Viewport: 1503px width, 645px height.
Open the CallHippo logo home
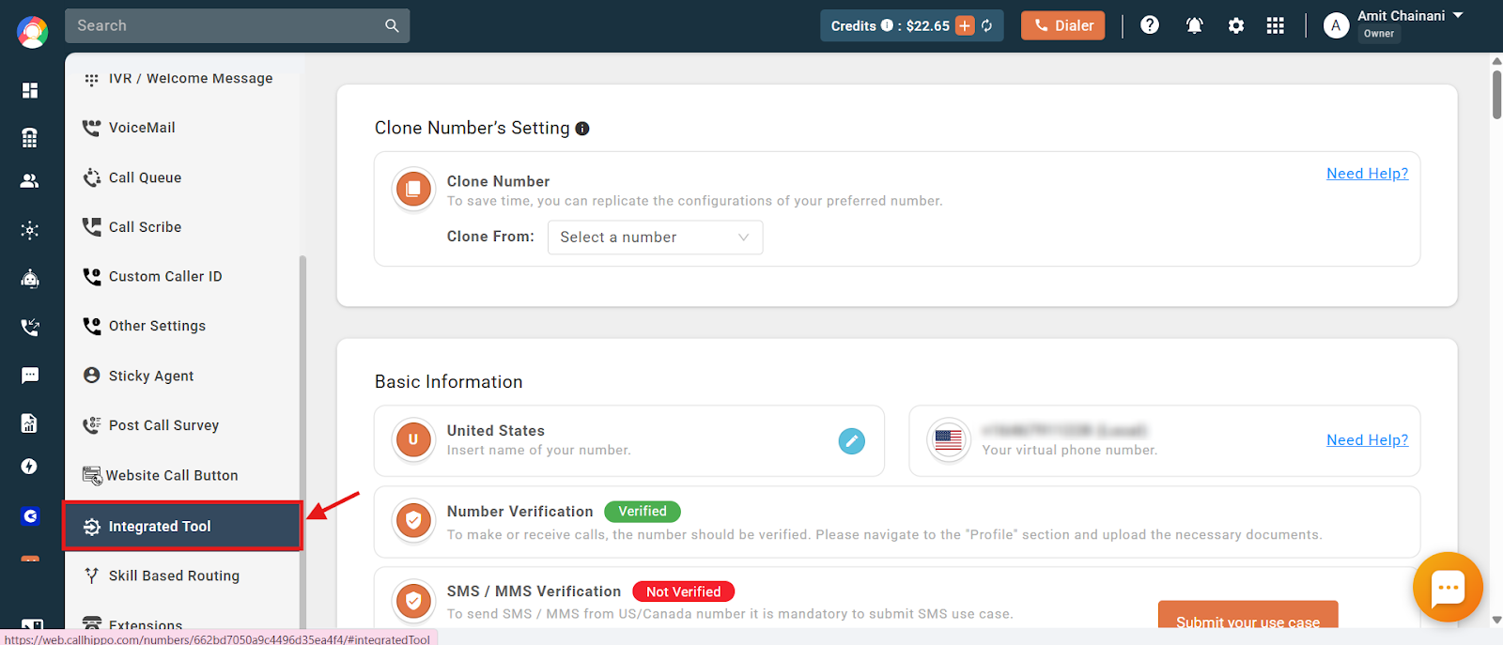32,32
